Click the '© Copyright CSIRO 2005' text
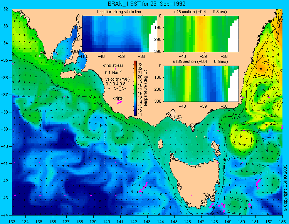 tap(285, 188)
